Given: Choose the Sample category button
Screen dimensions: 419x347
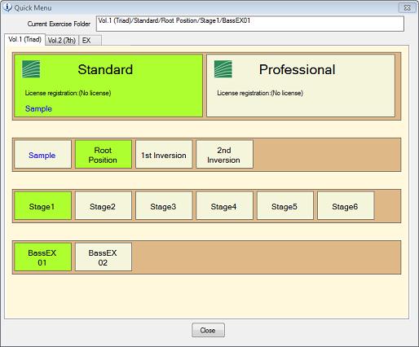Looking at the screenshot, I should (42, 154).
